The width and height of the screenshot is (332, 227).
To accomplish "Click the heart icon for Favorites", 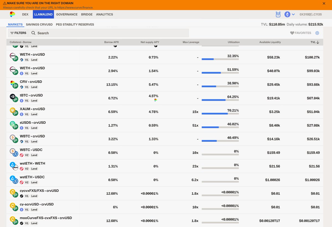I will [292, 33].
